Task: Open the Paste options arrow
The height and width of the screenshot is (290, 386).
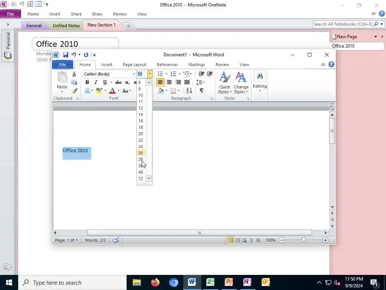Action: pyautogui.click(x=62, y=92)
